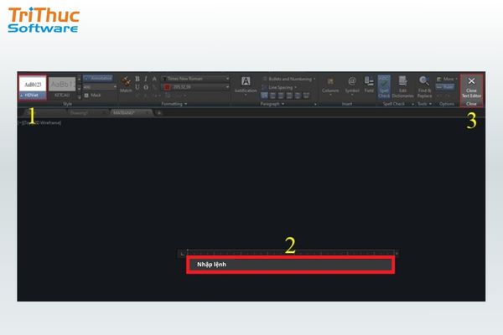Toggle the Annotative option
The width and height of the screenshot is (503, 335).
pos(98,78)
